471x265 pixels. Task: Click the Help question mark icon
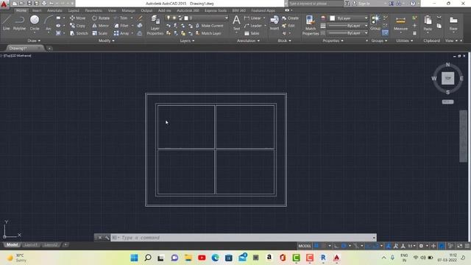pyautogui.click(x=413, y=3)
